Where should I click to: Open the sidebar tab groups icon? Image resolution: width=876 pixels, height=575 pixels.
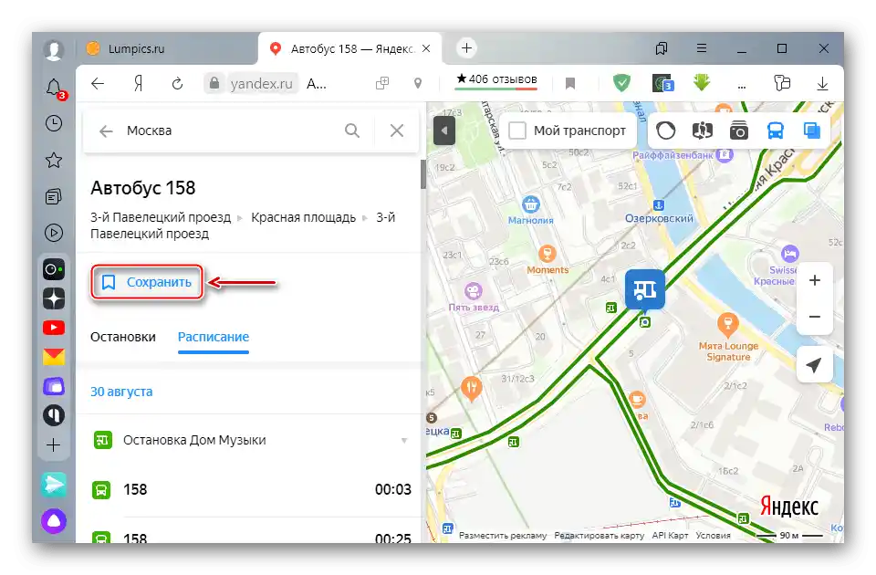[54, 197]
